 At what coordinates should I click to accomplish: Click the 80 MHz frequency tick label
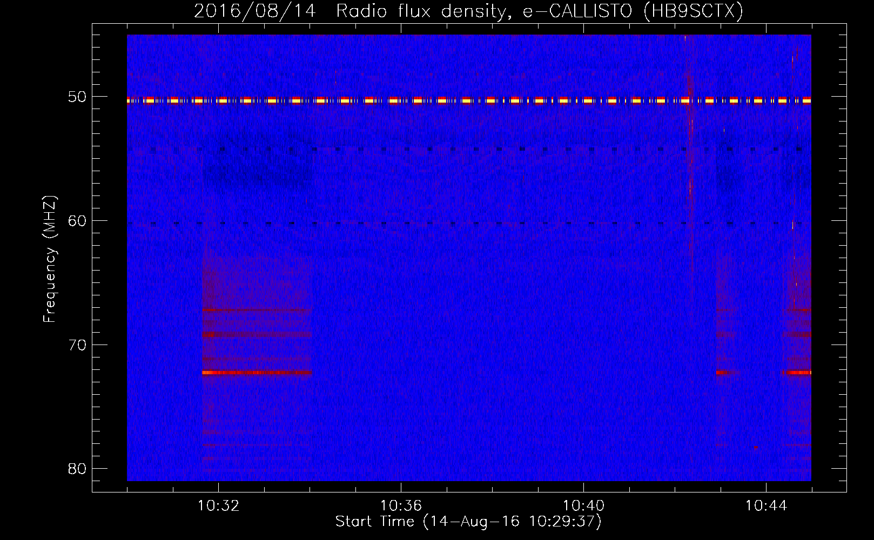77,468
